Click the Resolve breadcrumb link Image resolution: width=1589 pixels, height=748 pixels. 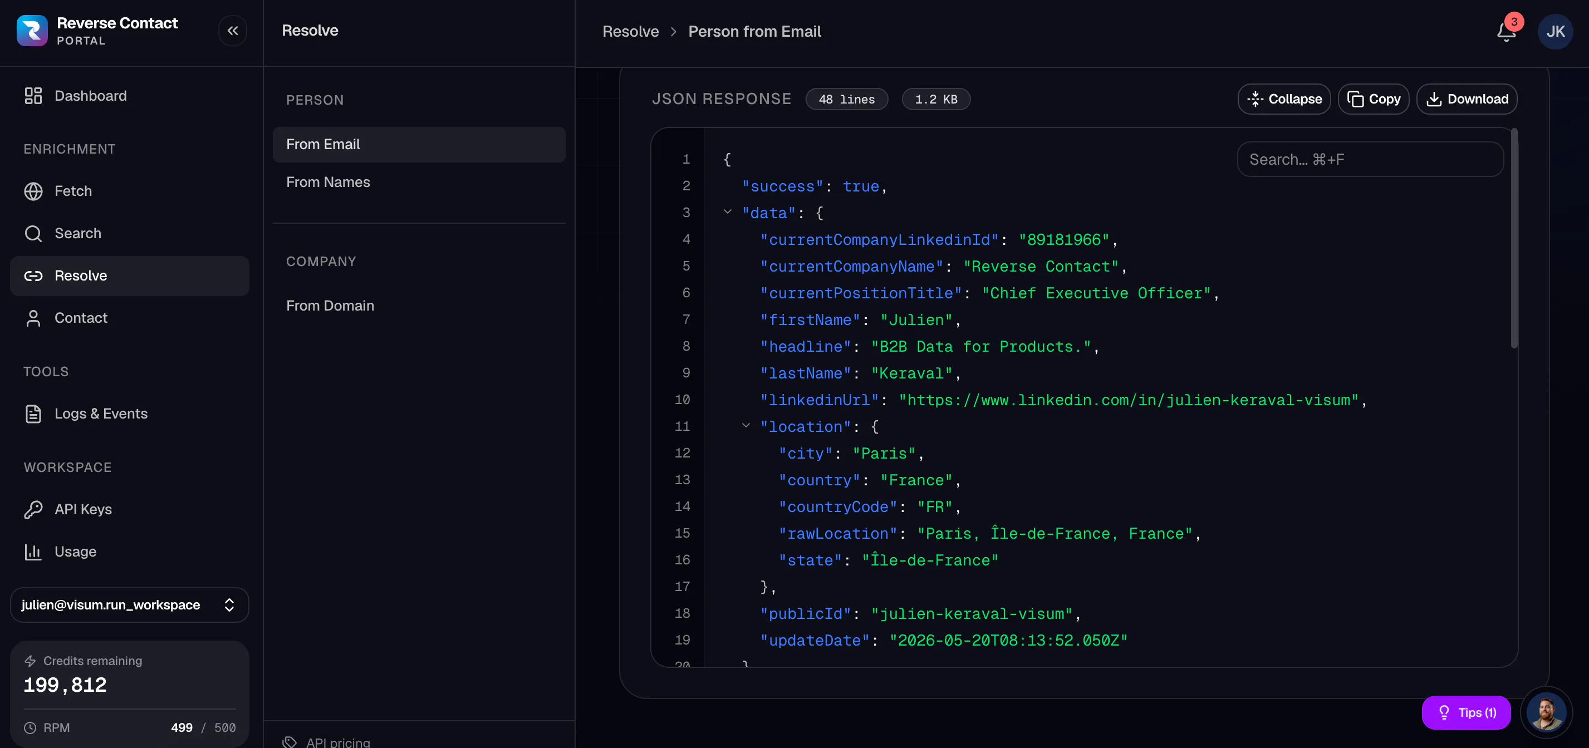coord(630,32)
